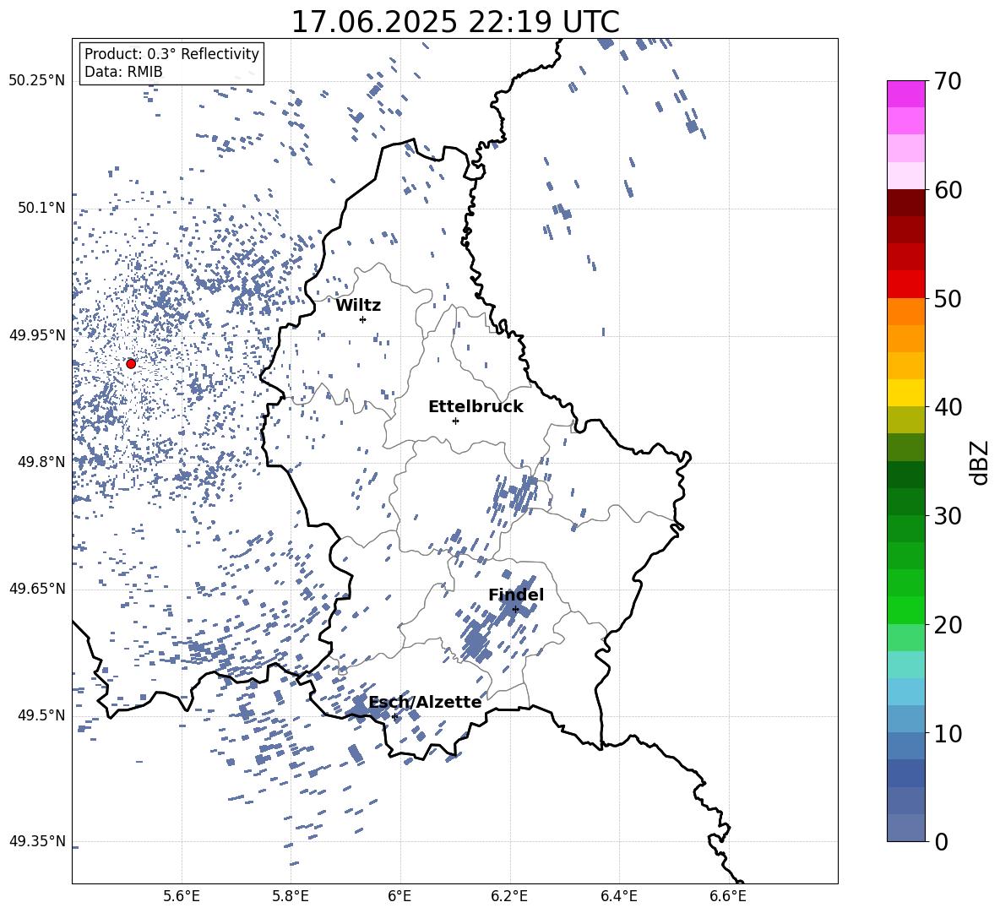Click the 49.95°N latitude label
1000x913 pixels.
pyautogui.click(x=37, y=335)
